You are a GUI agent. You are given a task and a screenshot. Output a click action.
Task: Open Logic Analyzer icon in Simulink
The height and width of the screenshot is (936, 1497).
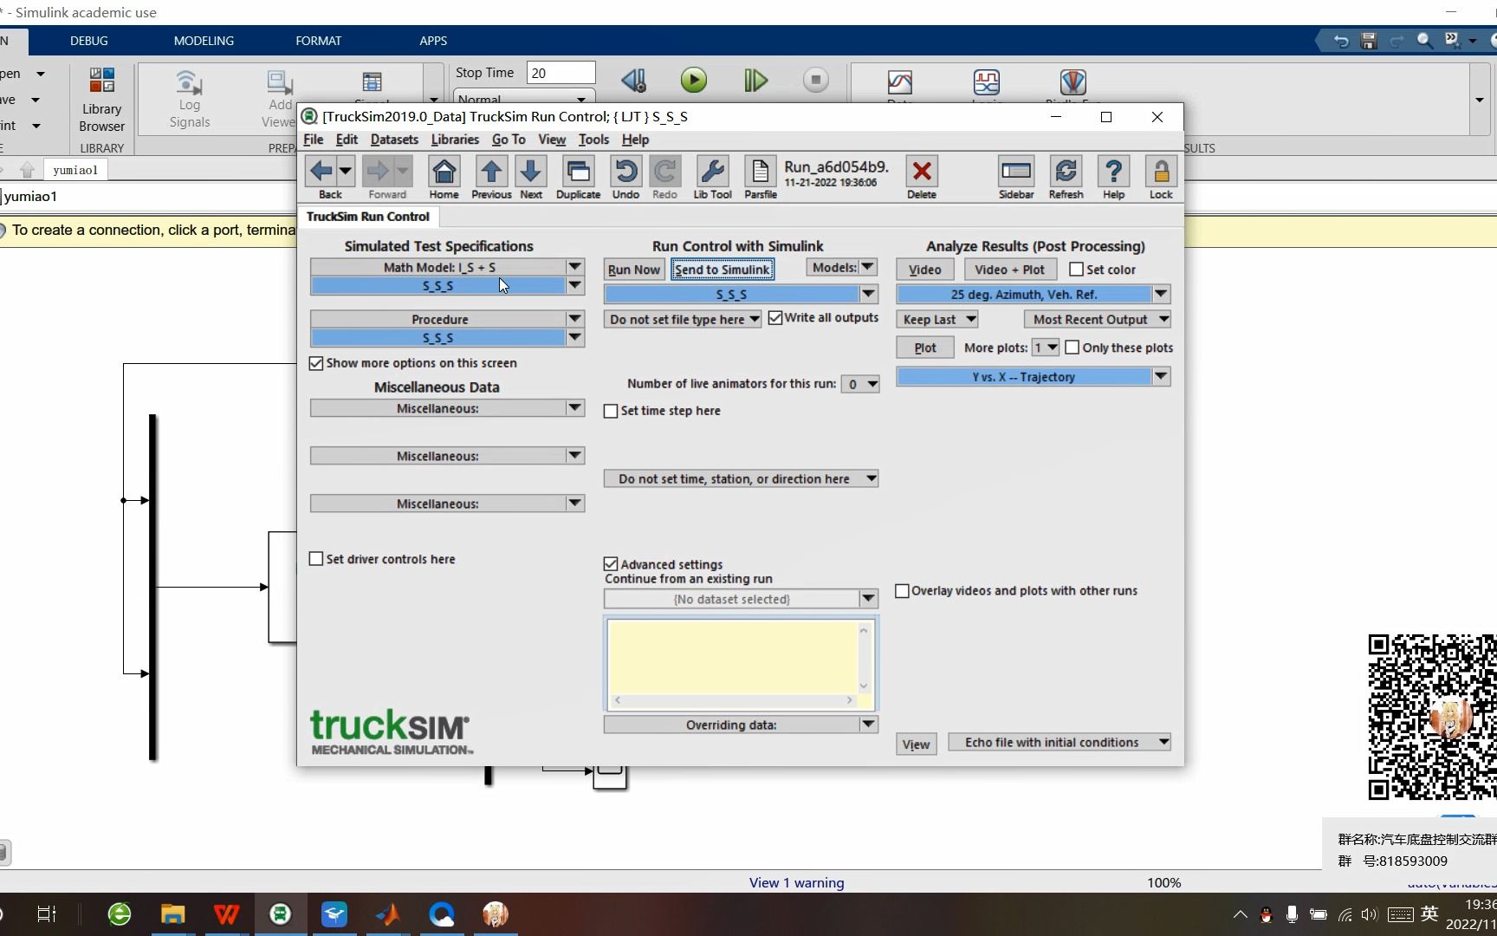pos(987,82)
